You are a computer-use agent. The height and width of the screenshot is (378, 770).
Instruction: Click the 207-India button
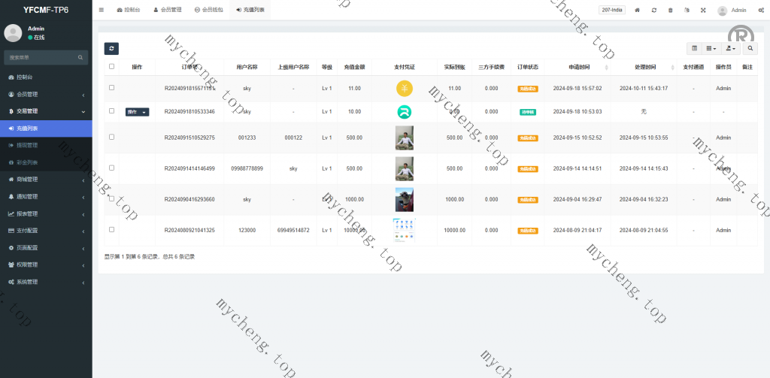[611, 10]
